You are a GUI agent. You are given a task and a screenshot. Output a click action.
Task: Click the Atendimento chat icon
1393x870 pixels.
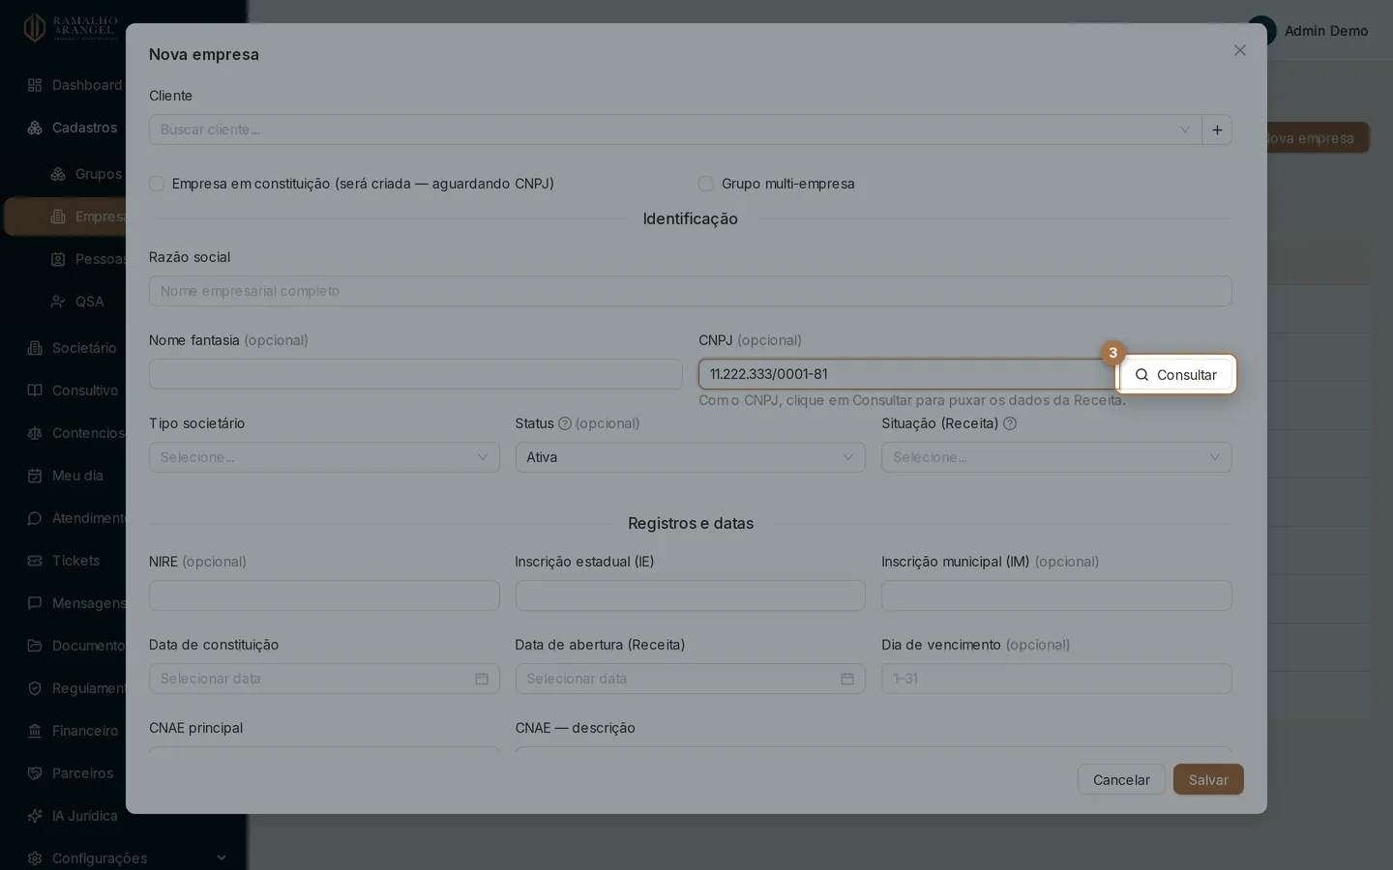click(35, 518)
